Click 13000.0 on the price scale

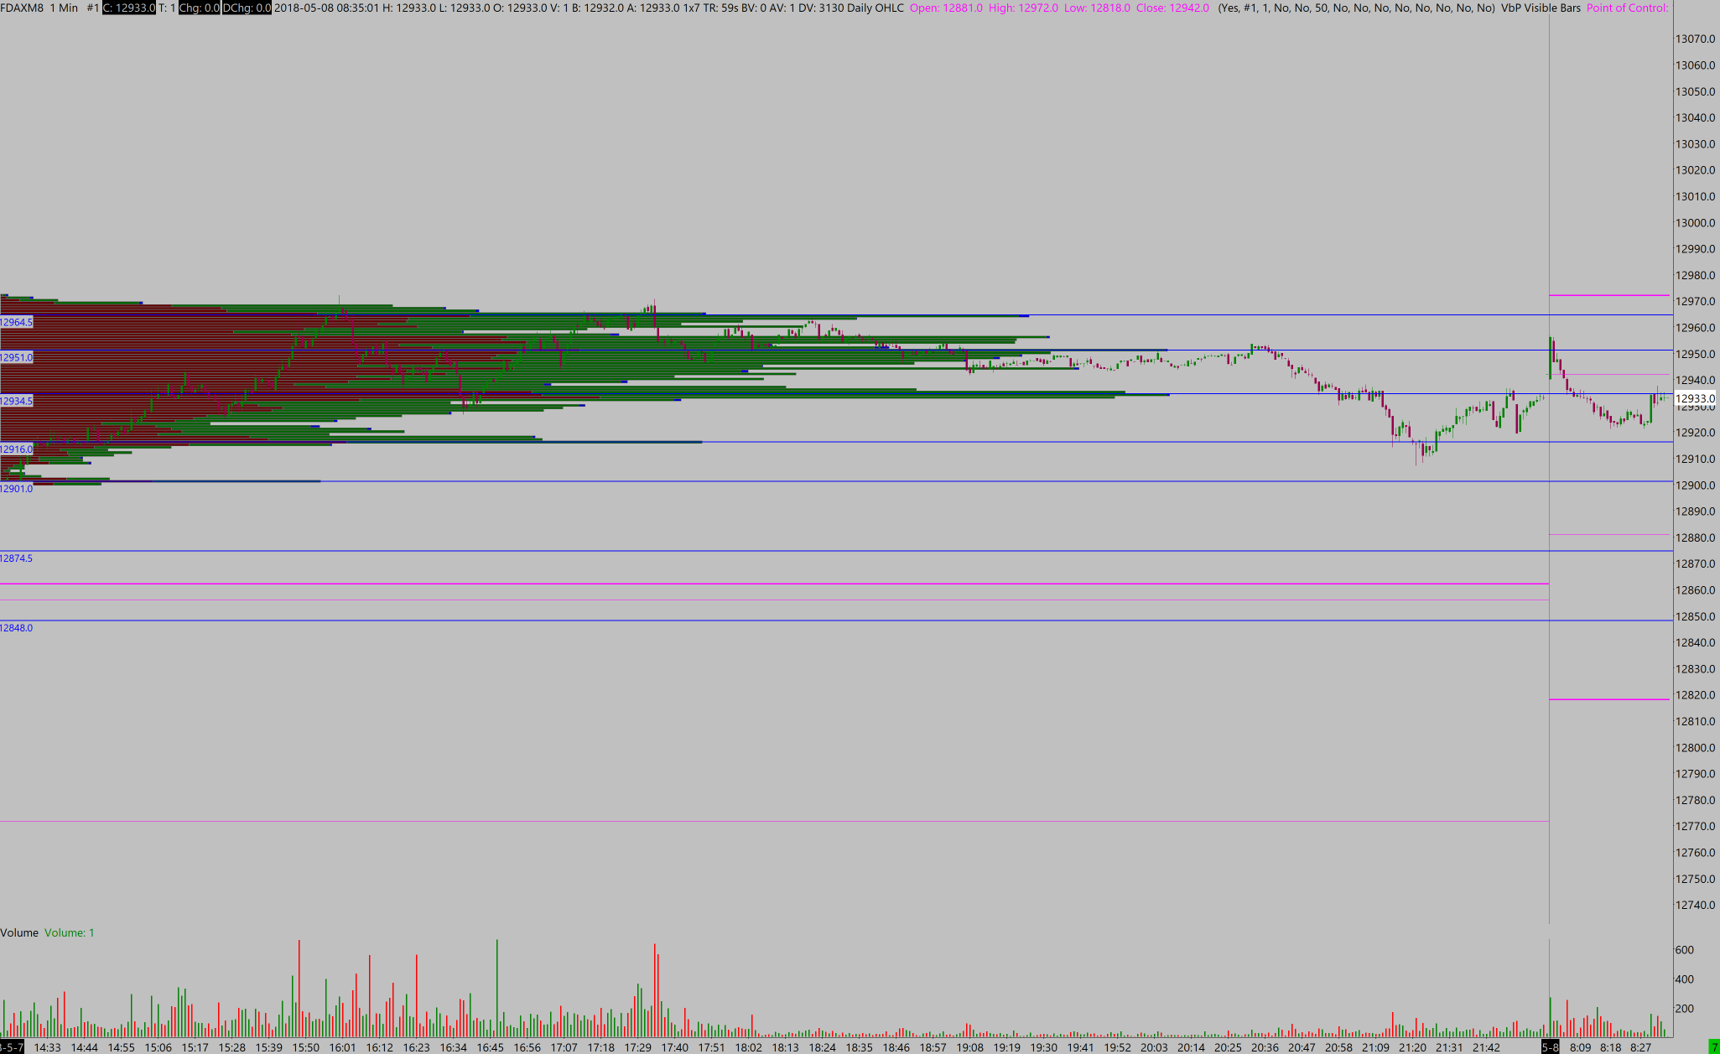[x=1695, y=222]
